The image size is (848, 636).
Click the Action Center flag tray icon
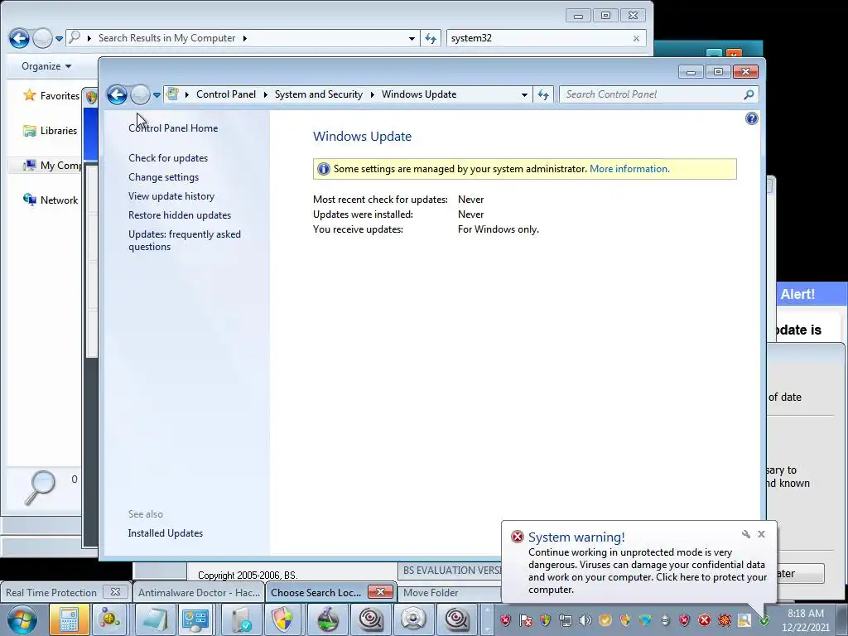[x=525, y=620]
